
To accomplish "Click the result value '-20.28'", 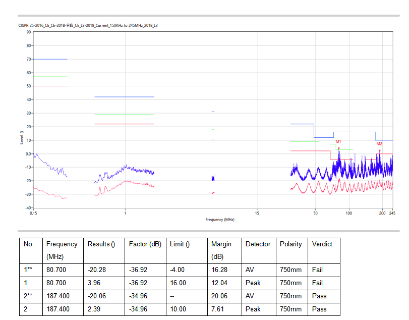I will tap(97, 270).
